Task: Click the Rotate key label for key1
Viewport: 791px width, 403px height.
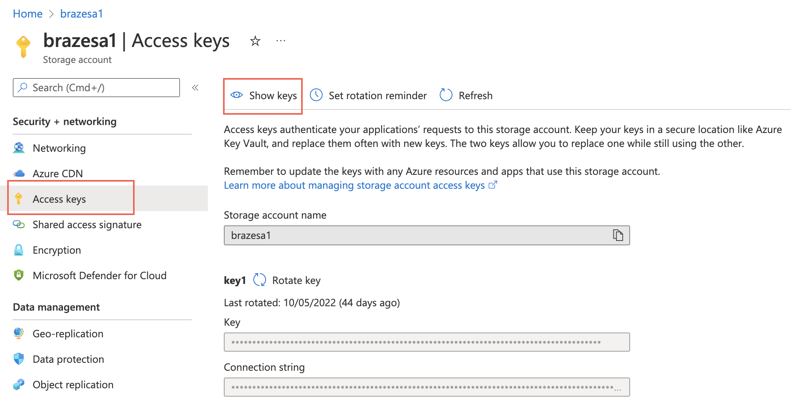Action: [296, 280]
